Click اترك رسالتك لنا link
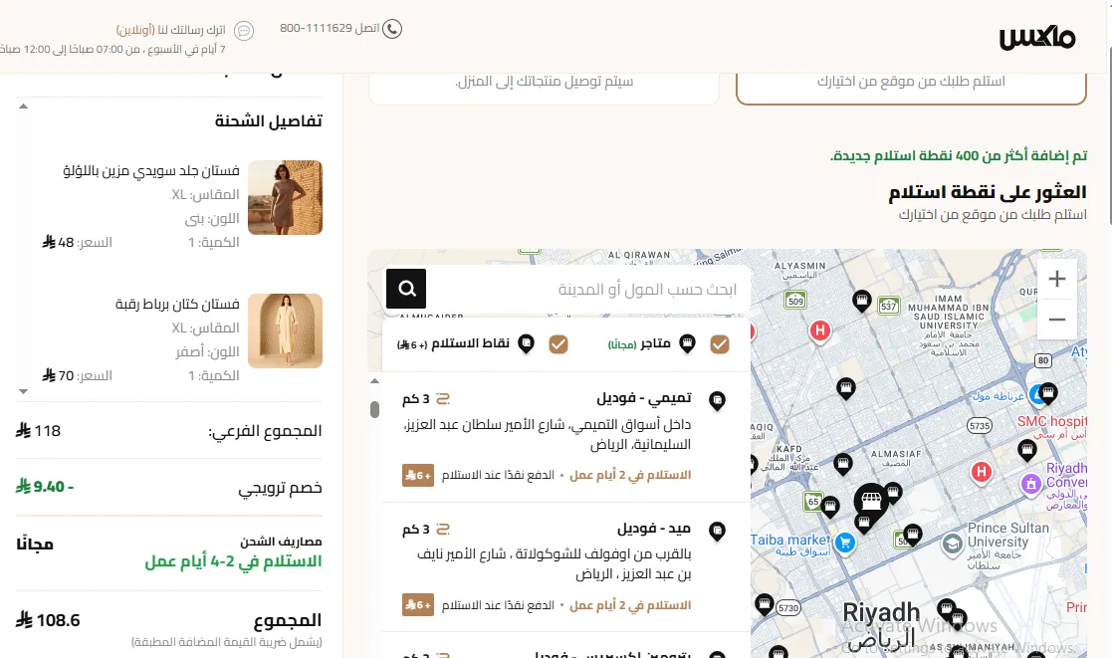The height and width of the screenshot is (658, 1112). pyautogui.click(x=171, y=30)
